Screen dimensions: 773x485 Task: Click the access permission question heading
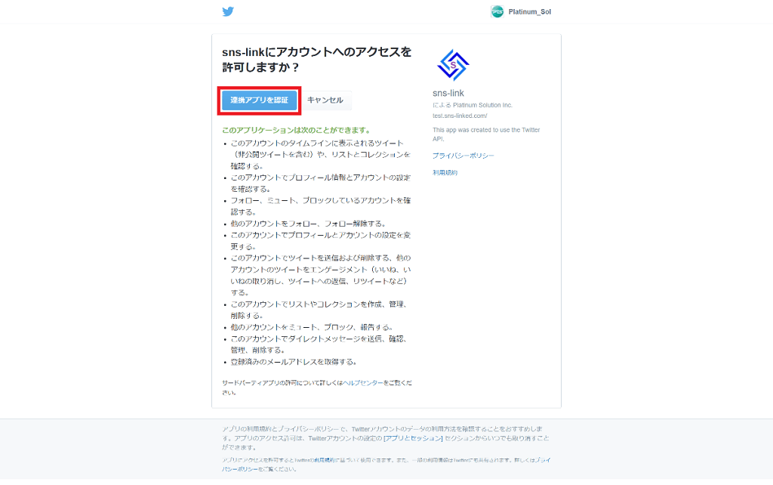point(316,60)
